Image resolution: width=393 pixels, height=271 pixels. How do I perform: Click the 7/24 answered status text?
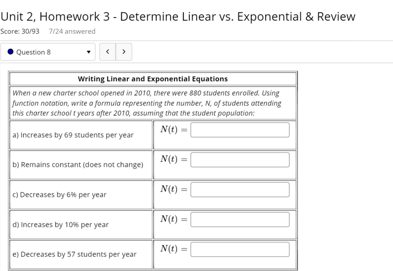[x=71, y=31]
